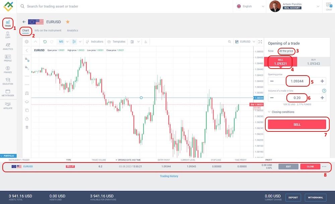
Task: Star EURUSD as a favorite
Action: (67, 22)
